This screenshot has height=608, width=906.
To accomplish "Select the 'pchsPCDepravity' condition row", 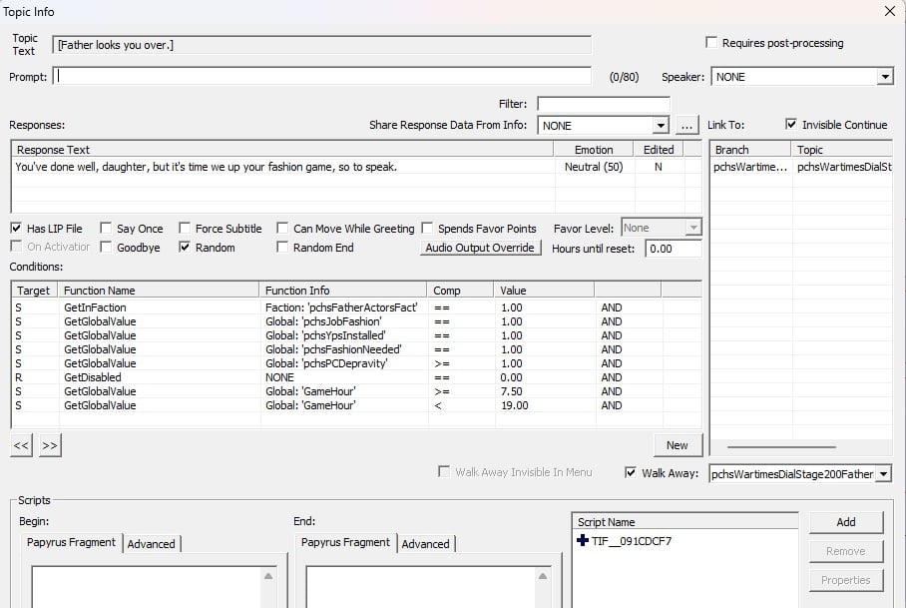I will [x=356, y=363].
